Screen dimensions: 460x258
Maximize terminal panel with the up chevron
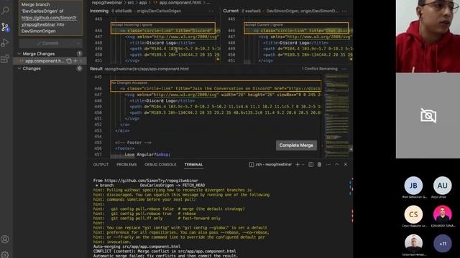[x=337, y=164]
